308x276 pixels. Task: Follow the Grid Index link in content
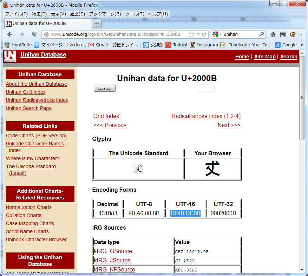[106, 116]
